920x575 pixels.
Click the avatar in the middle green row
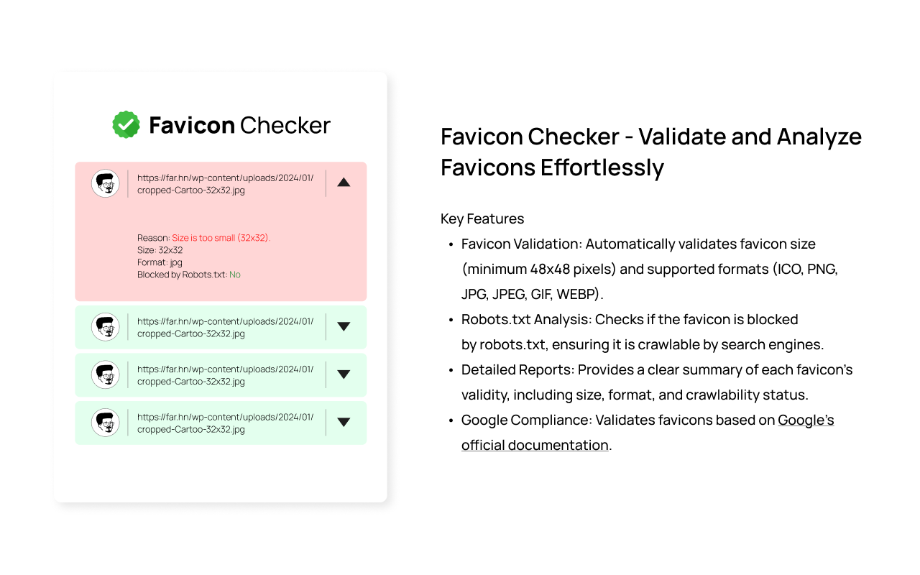point(106,374)
